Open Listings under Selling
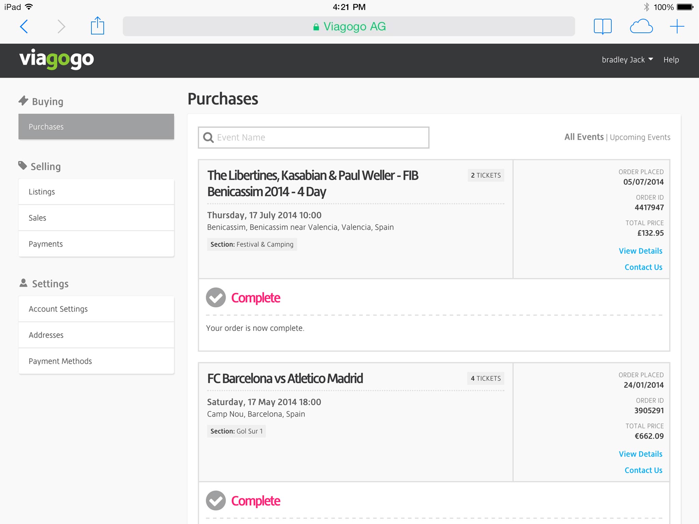Viewport: 699px width, 524px height. click(x=96, y=192)
